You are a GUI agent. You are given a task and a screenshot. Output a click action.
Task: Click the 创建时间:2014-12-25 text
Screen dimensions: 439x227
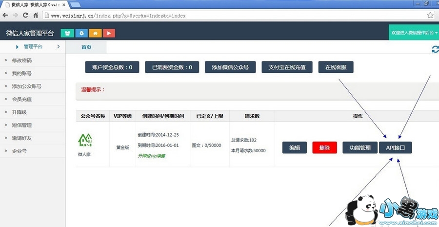pos(158,135)
